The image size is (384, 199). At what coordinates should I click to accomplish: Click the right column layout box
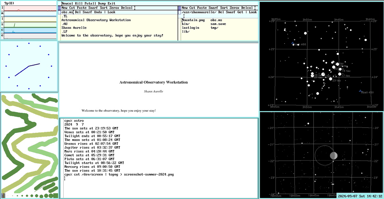tap(180, 8)
